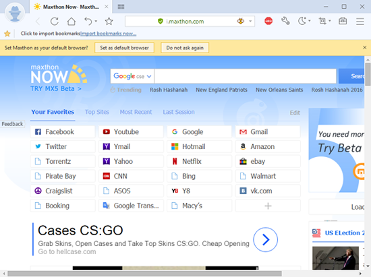Screen dimensions: 371x277
Task: Reload the page with refresh icon
Action: click(x=55, y=22)
